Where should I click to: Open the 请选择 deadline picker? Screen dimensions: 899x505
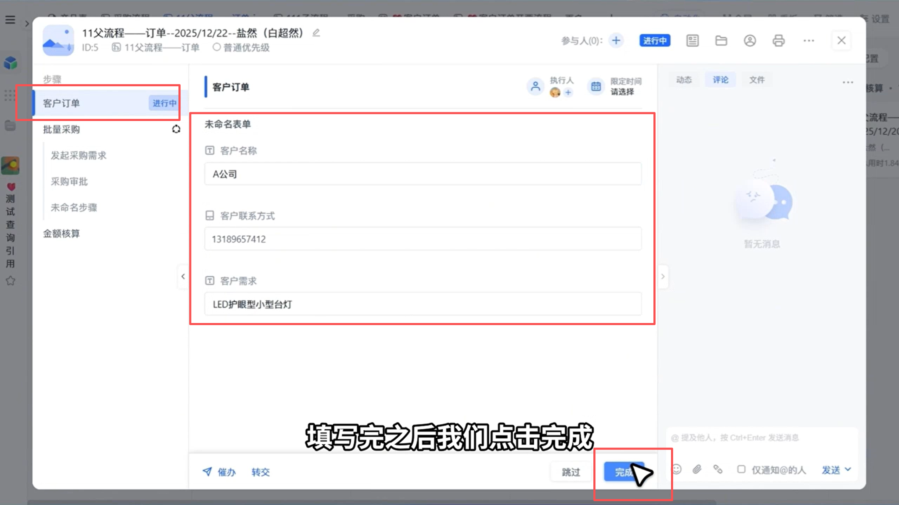622,92
